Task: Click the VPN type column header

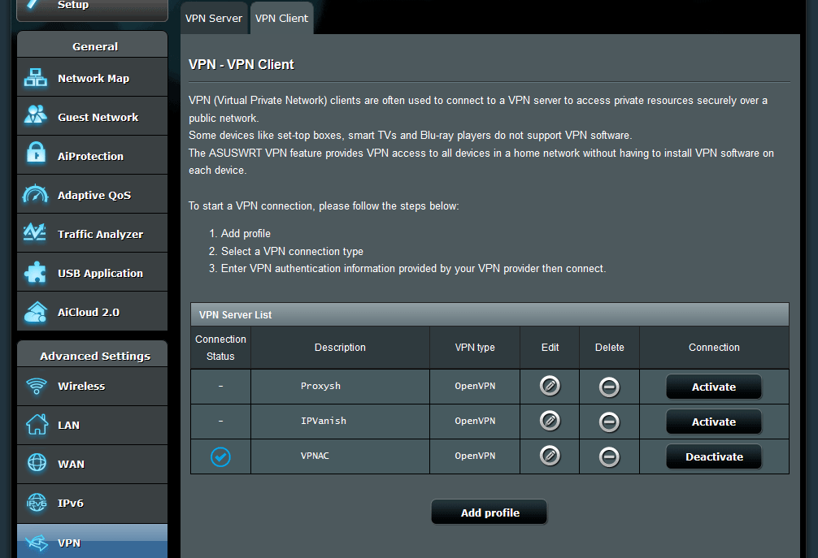Action: click(475, 348)
